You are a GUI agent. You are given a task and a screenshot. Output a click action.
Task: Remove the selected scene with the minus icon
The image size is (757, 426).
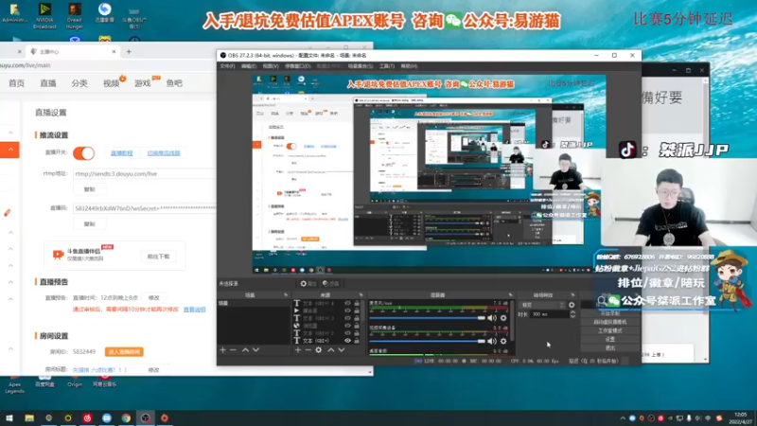[x=233, y=349]
